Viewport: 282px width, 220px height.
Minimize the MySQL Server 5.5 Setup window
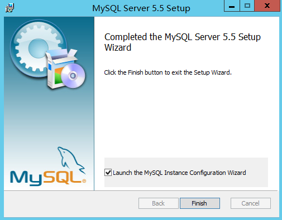[x=232, y=6]
